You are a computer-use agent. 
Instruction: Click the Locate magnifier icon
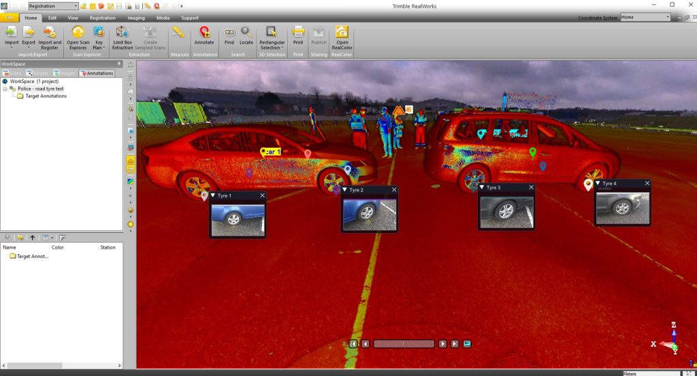246,32
